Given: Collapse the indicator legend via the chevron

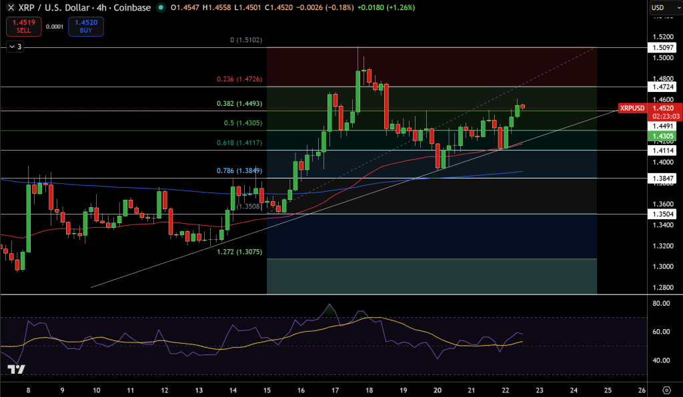Looking at the screenshot, I should [x=13, y=46].
